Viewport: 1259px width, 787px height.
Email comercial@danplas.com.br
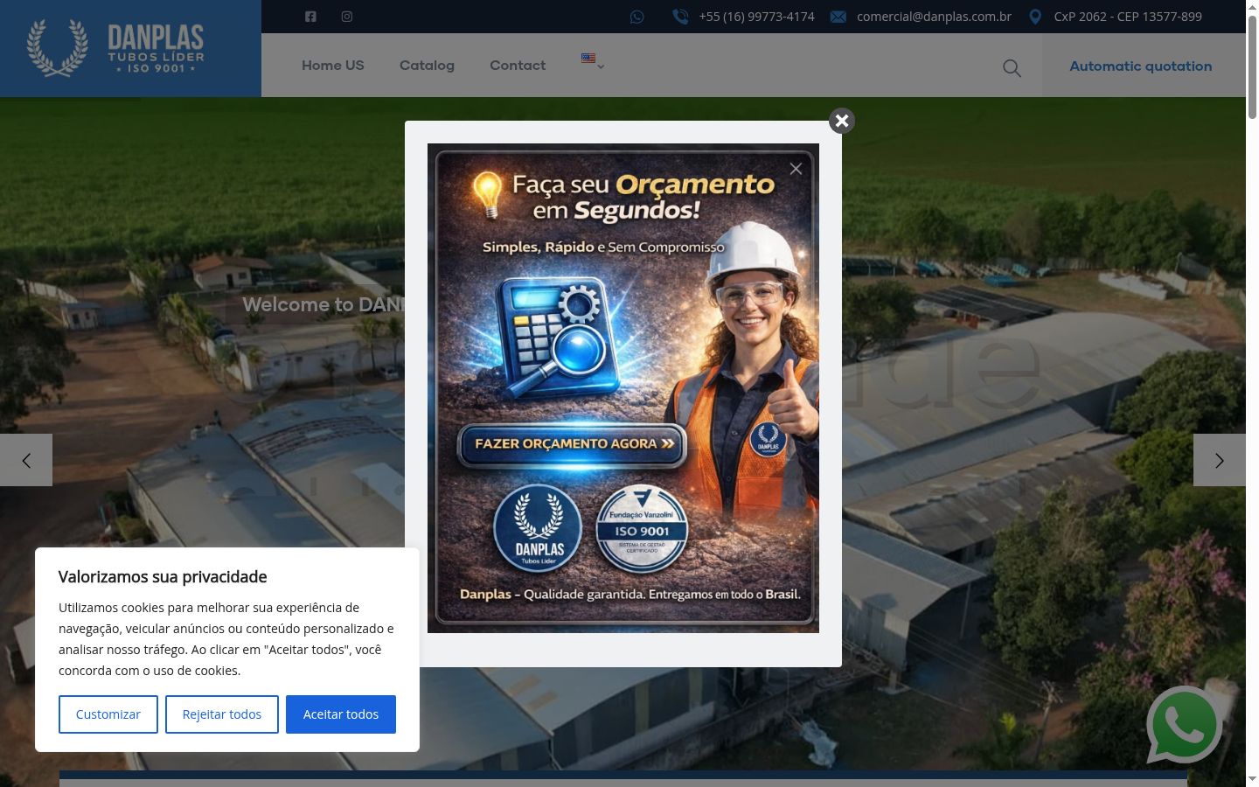(934, 17)
